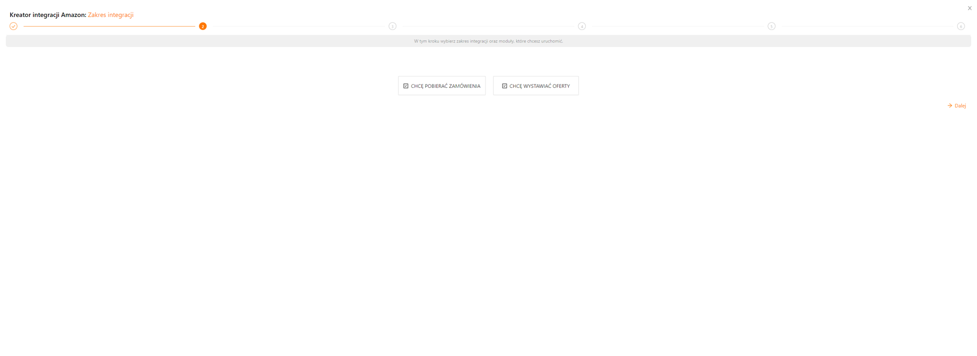
Task: Toggle the 'Chcę pobierać zamówienia' button label
Action: [446, 86]
